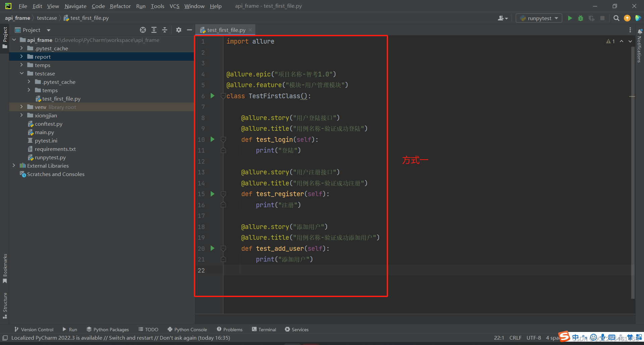Expand the top-level temps folder

[x=21, y=65]
